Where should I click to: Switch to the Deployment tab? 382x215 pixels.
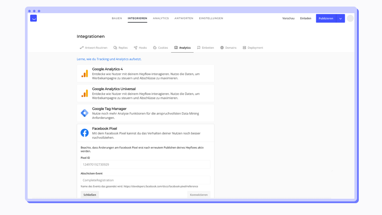click(x=253, y=47)
